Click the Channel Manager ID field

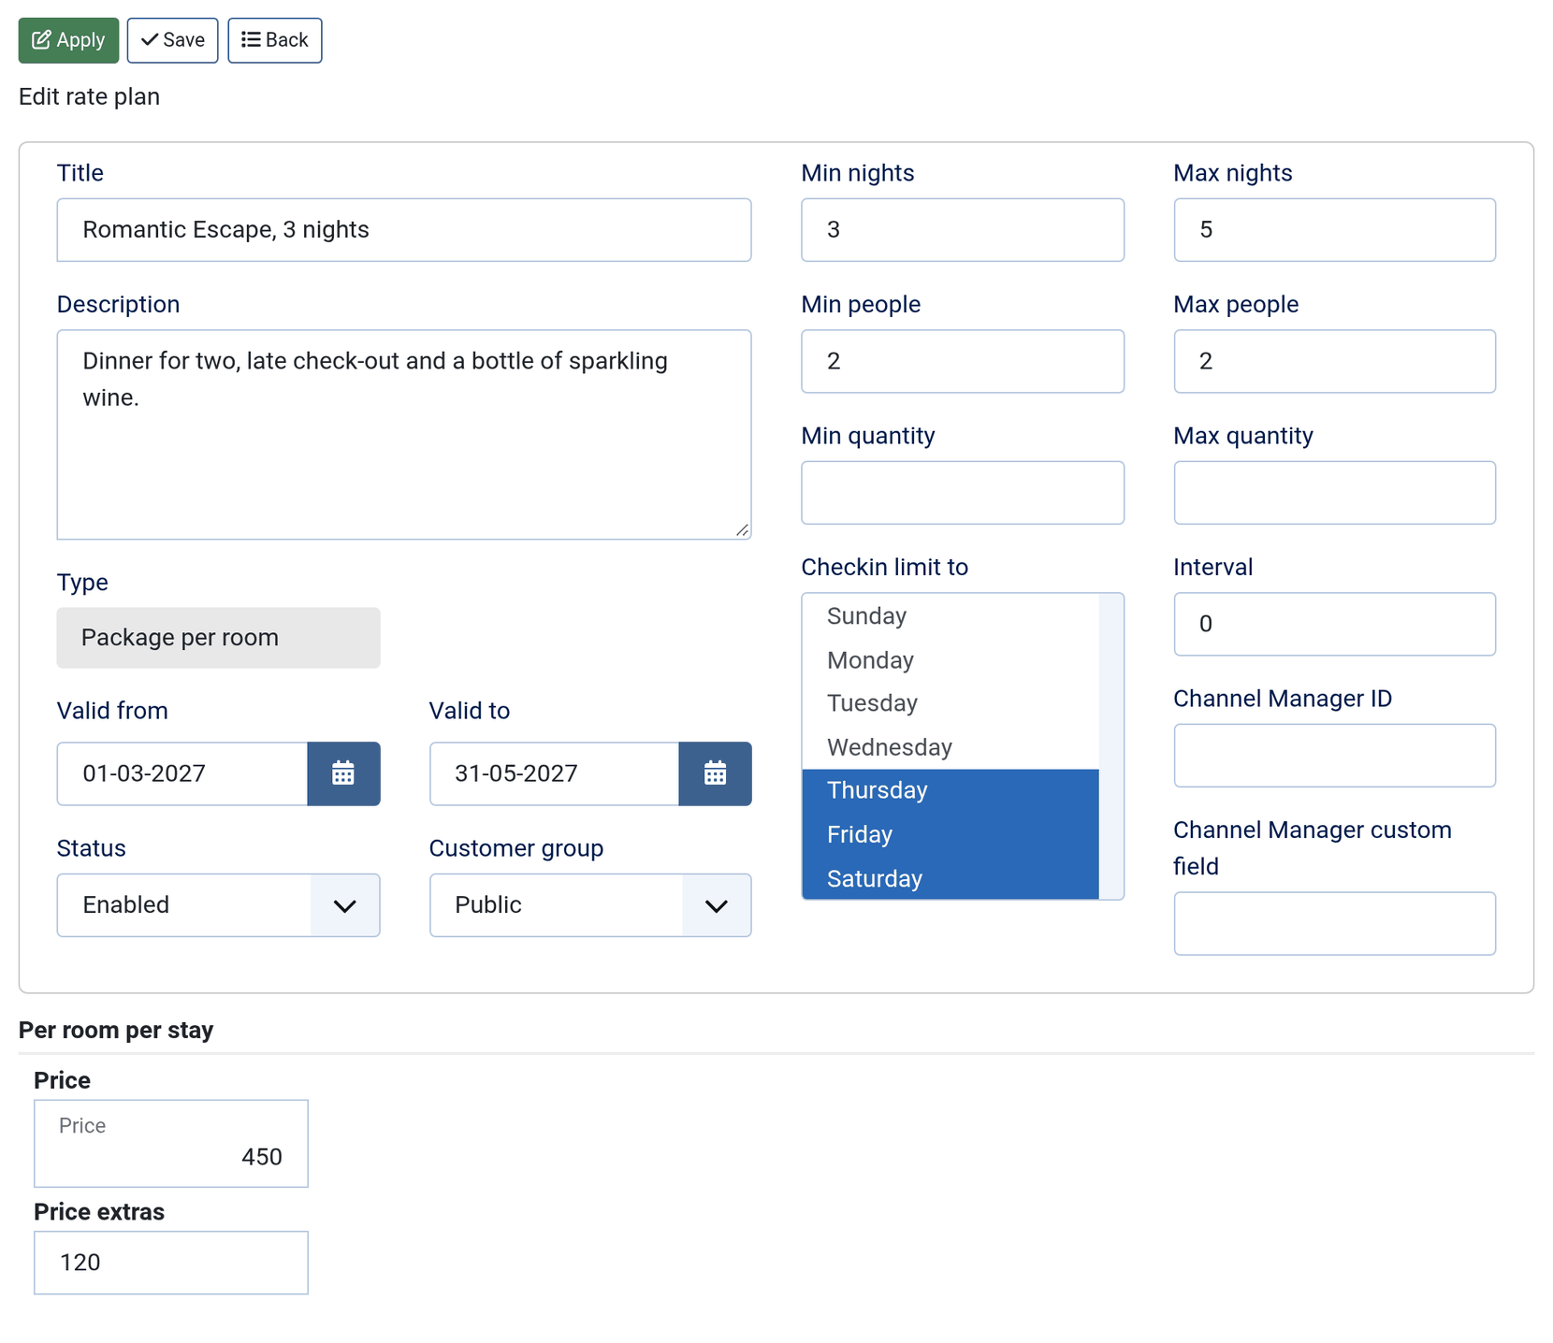pos(1334,756)
